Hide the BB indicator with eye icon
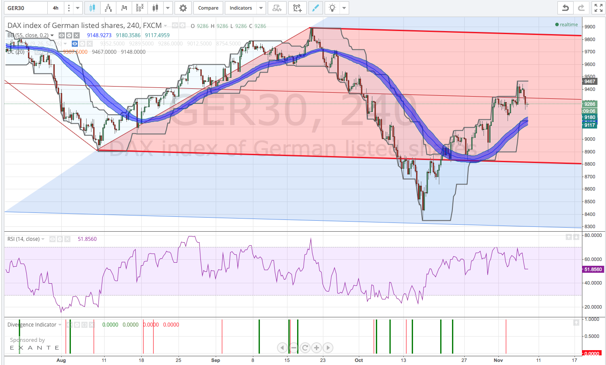The height and width of the screenshot is (365, 606). click(62, 35)
